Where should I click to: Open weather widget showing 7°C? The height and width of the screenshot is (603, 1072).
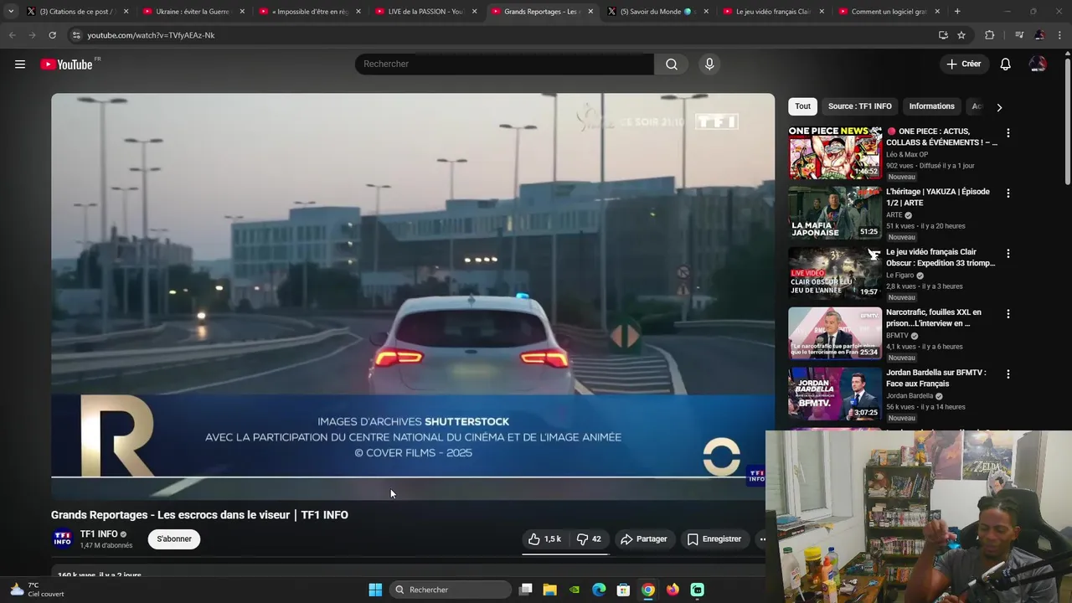pyautogui.click(x=38, y=590)
